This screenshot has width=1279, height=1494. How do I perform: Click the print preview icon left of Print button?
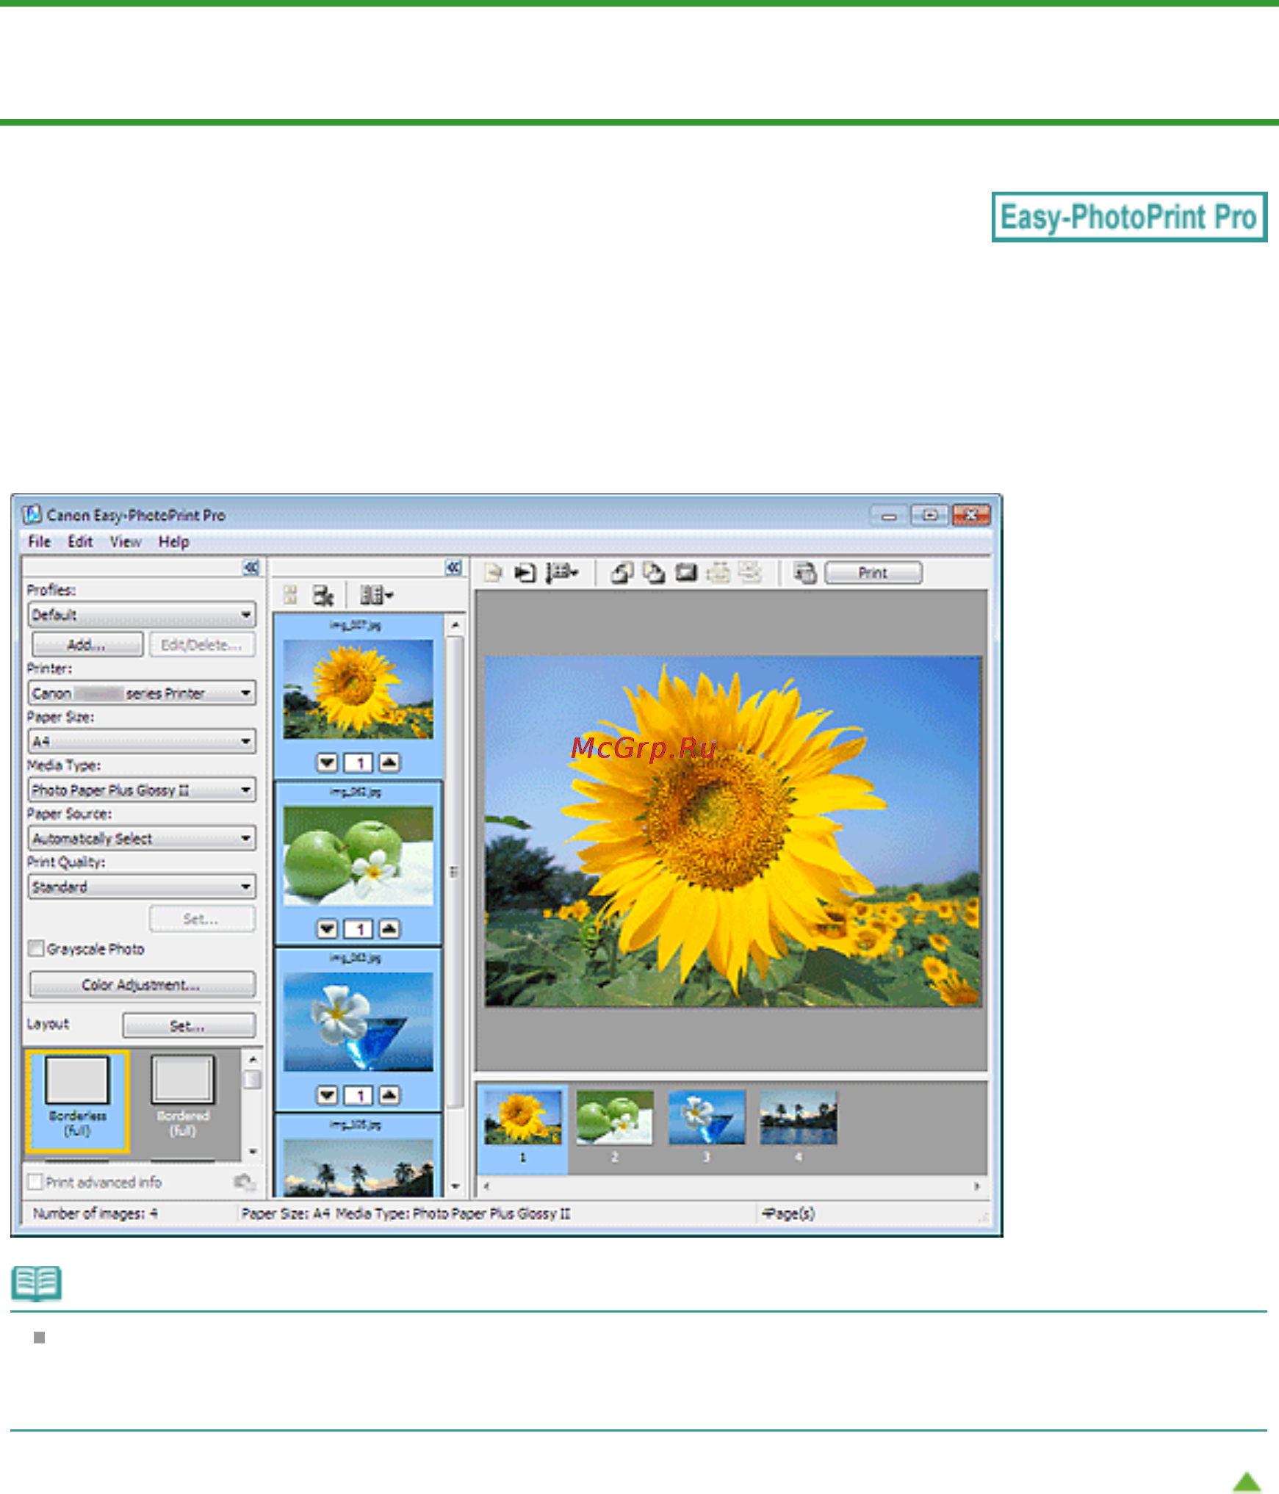point(805,573)
